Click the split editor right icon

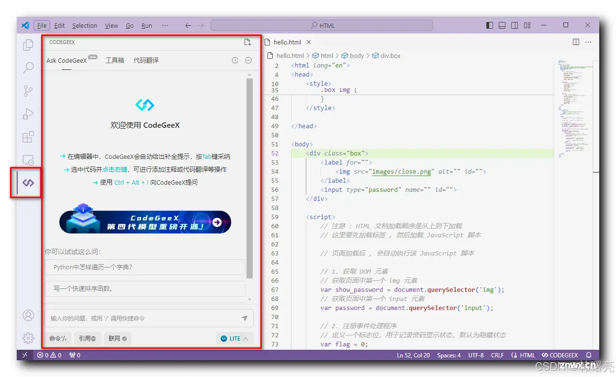coord(576,42)
